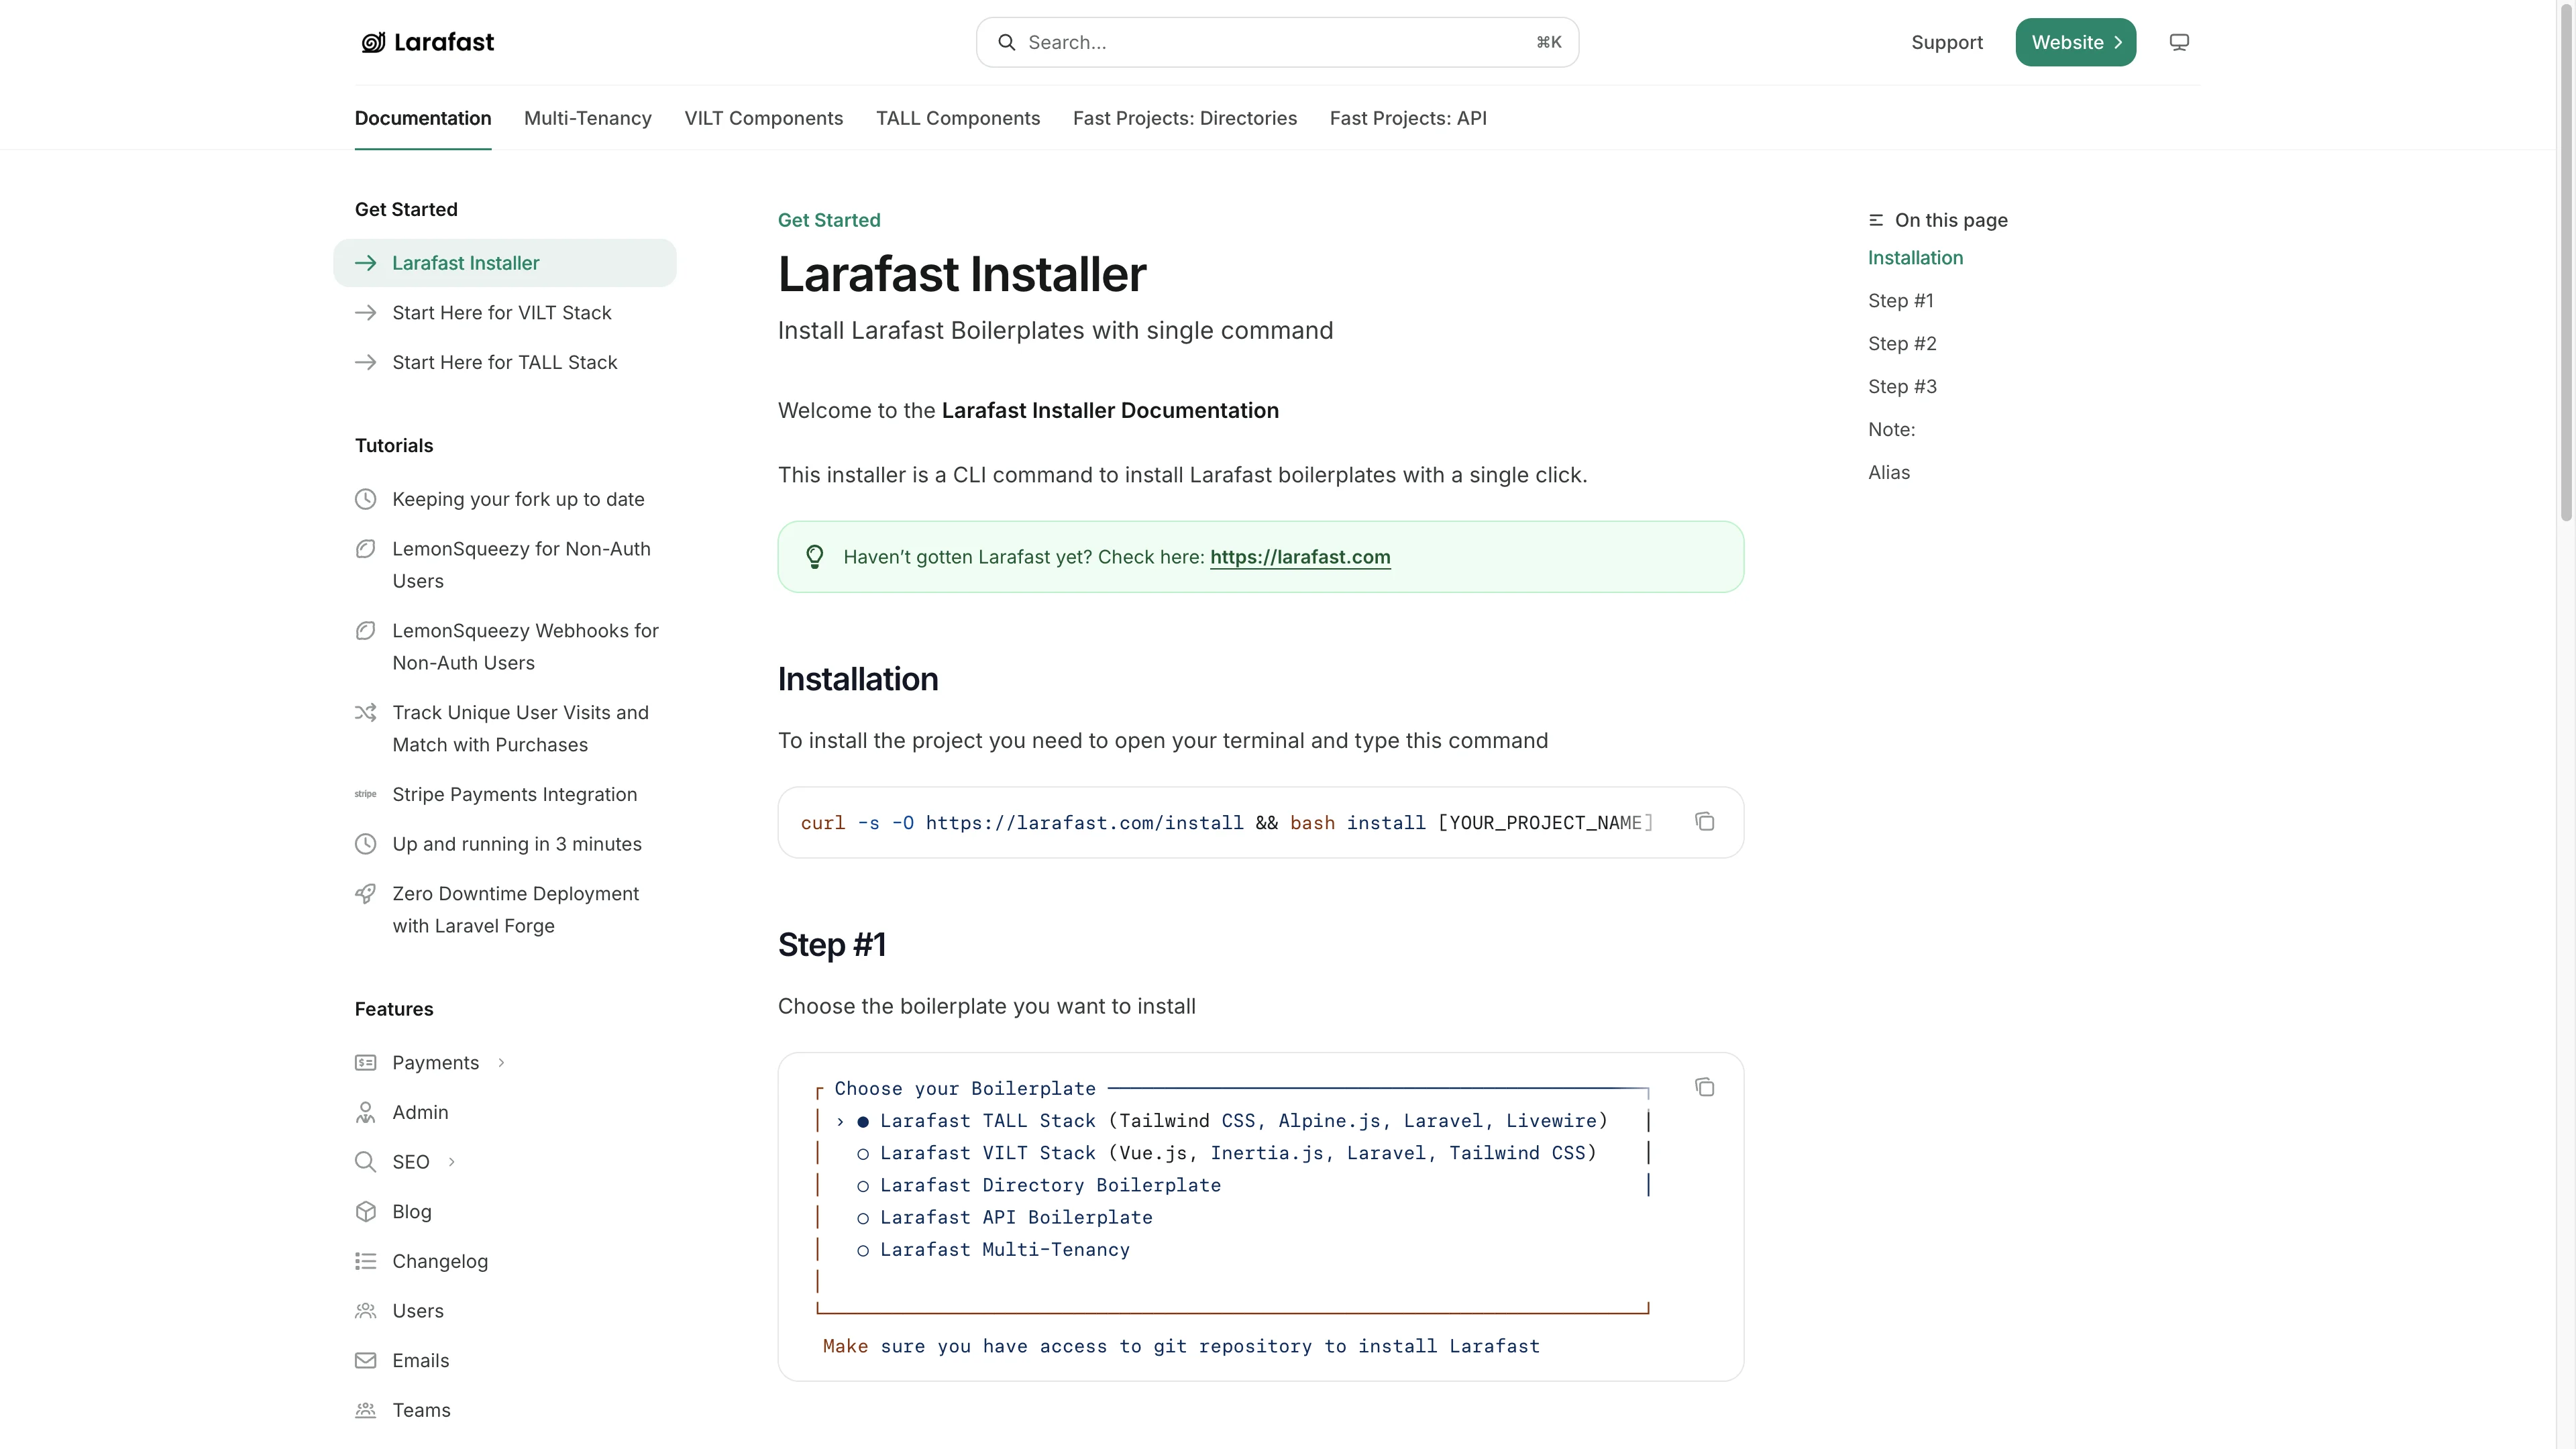2576x1449 pixels.
Task: Open the Emails feature page
Action: [421, 1360]
